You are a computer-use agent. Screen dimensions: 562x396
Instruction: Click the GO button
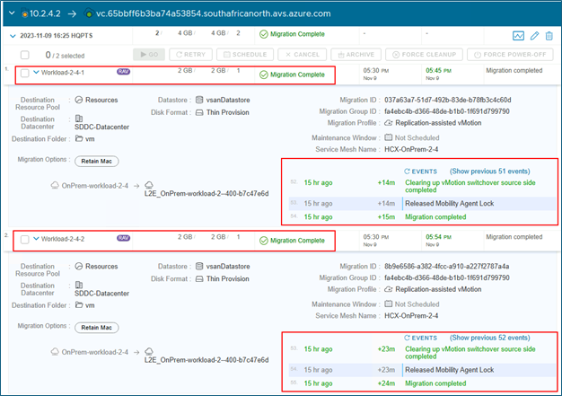[x=149, y=55]
